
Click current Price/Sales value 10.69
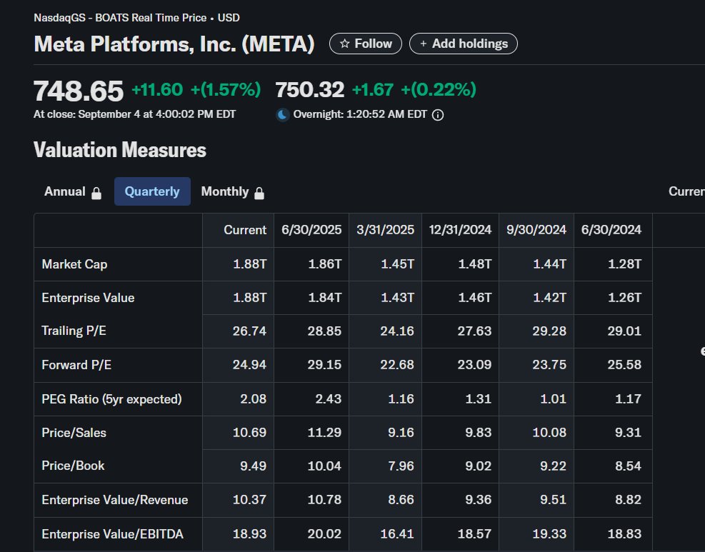coord(249,433)
